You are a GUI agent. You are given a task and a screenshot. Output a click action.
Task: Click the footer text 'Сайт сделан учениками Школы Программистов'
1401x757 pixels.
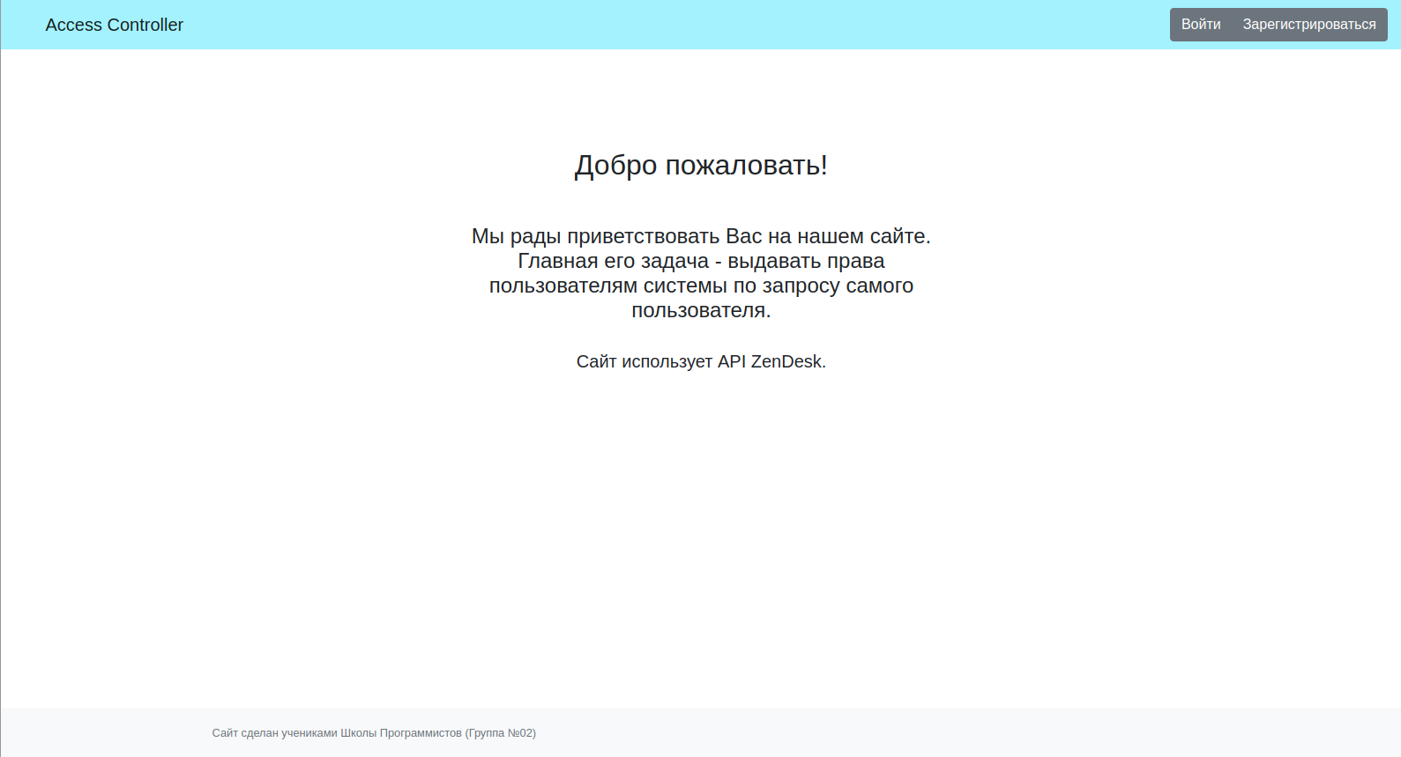[337, 733]
